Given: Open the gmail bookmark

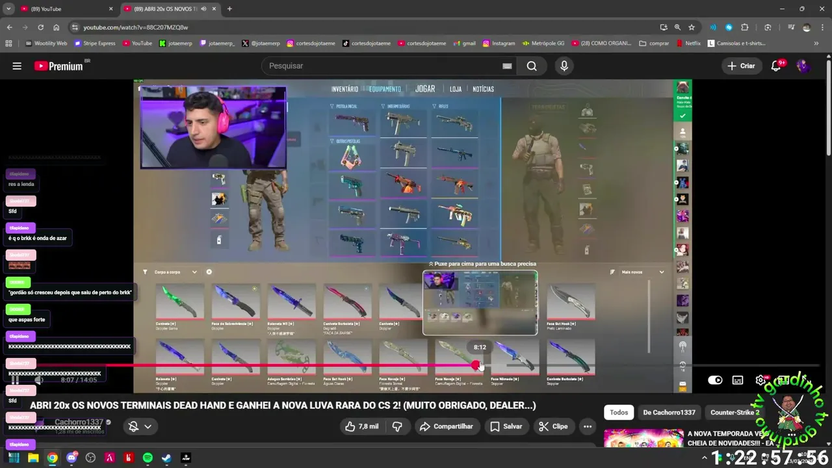Looking at the screenshot, I should click(x=464, y=44).
